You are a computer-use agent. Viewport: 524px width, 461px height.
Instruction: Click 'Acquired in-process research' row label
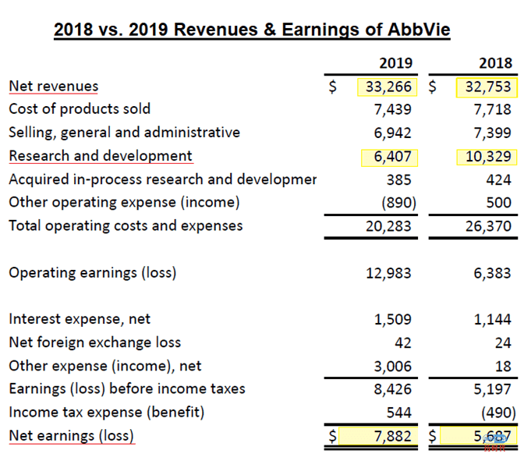point(163,179)
